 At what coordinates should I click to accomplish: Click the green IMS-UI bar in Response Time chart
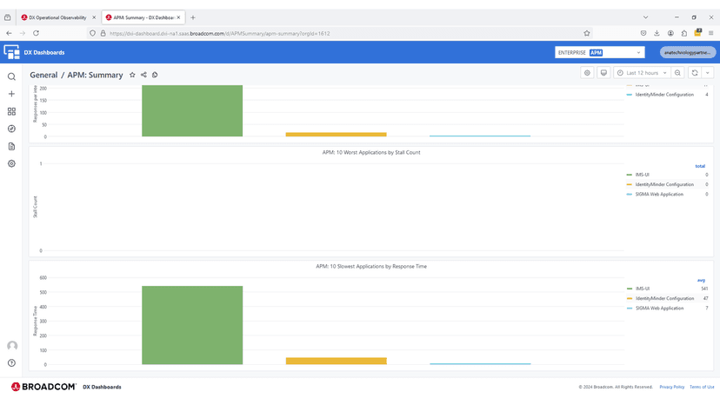tap(192, 326)
